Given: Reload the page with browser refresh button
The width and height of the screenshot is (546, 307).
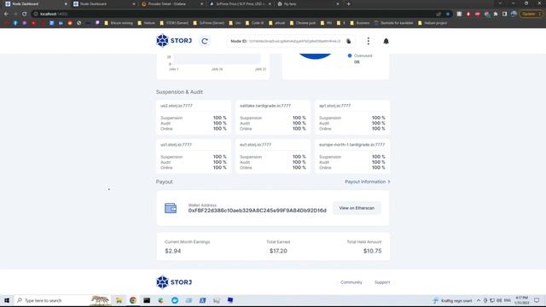Looking at the screenshot, I should [25, 14].
